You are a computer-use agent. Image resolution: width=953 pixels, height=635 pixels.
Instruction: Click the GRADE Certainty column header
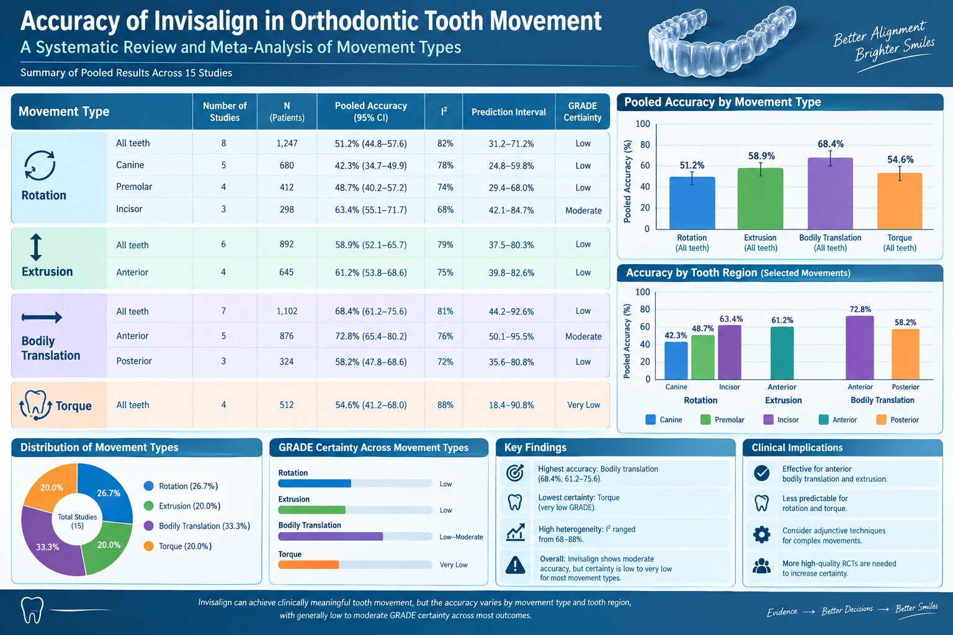click(583, 112)
